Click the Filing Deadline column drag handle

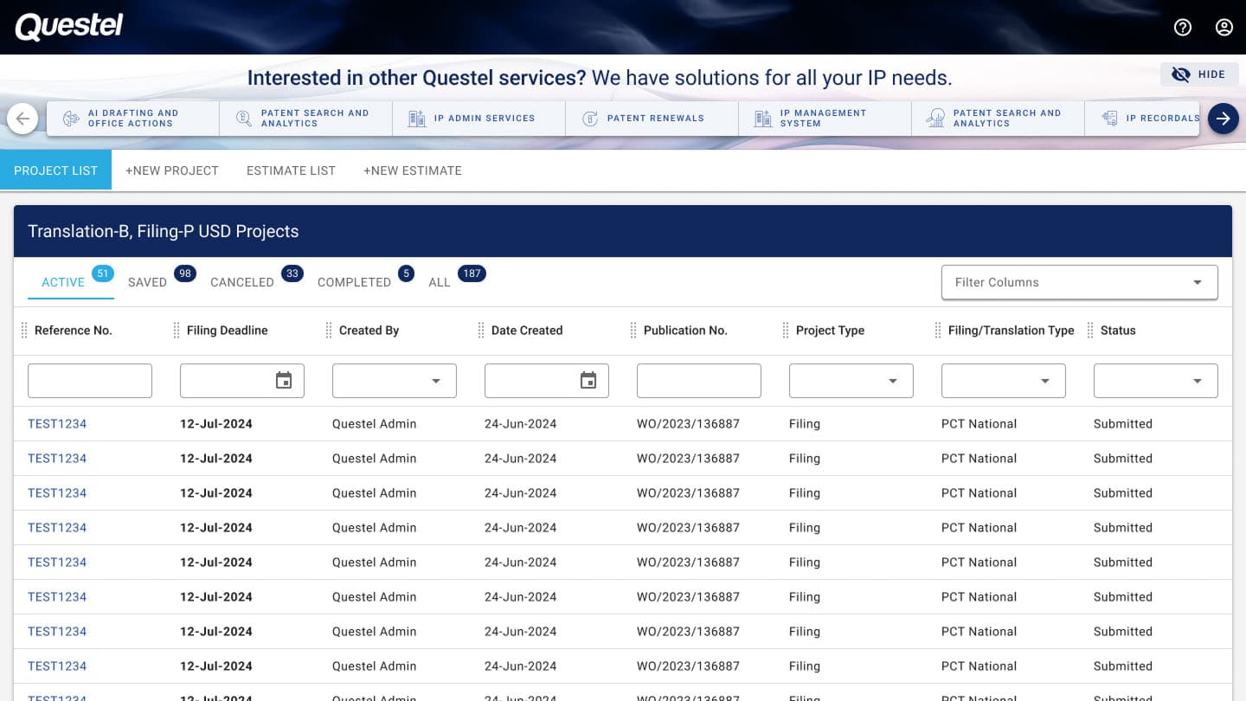[177, 331]
